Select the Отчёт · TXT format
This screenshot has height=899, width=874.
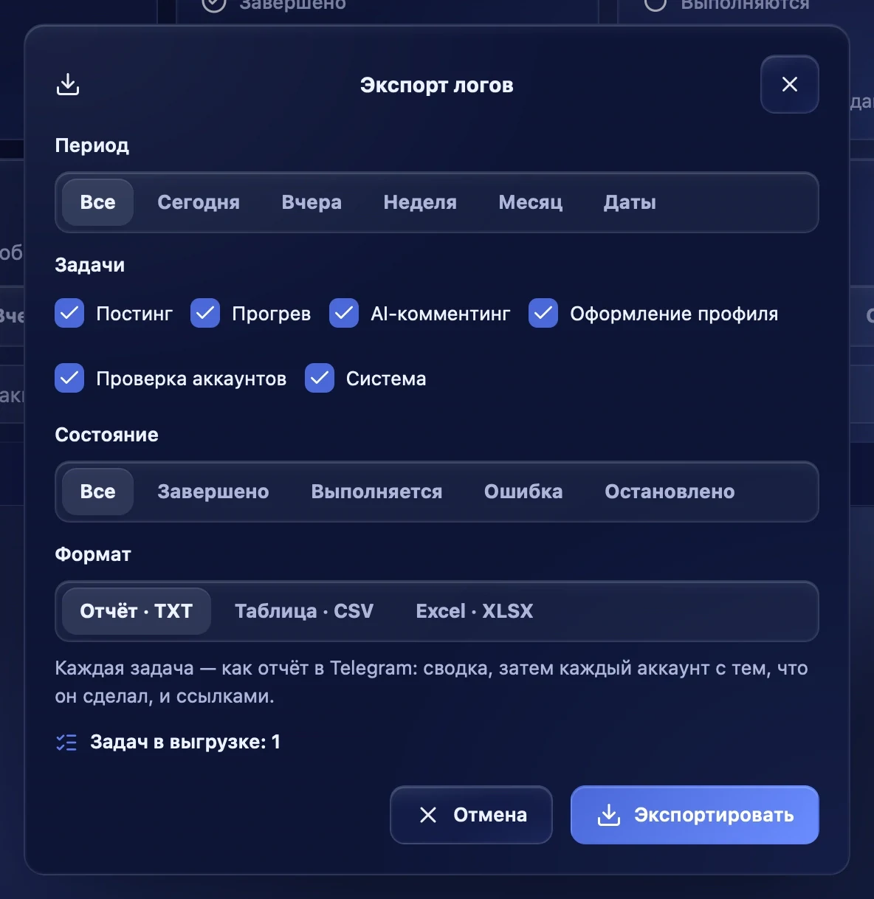click(x=137, y=611)
